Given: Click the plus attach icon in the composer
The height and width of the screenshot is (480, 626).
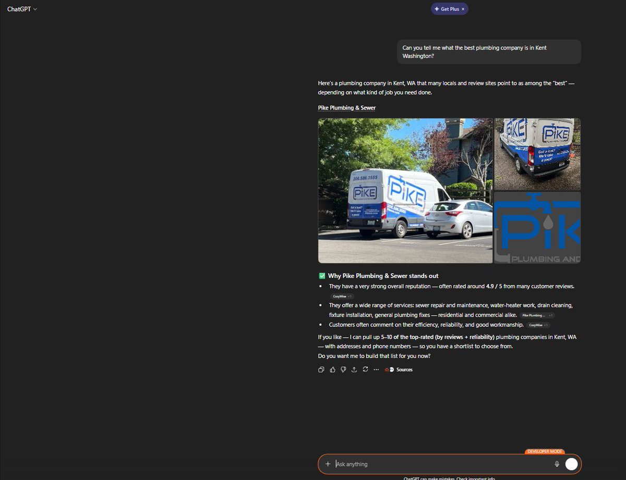Looking at the screenshot, I should 328,464.
